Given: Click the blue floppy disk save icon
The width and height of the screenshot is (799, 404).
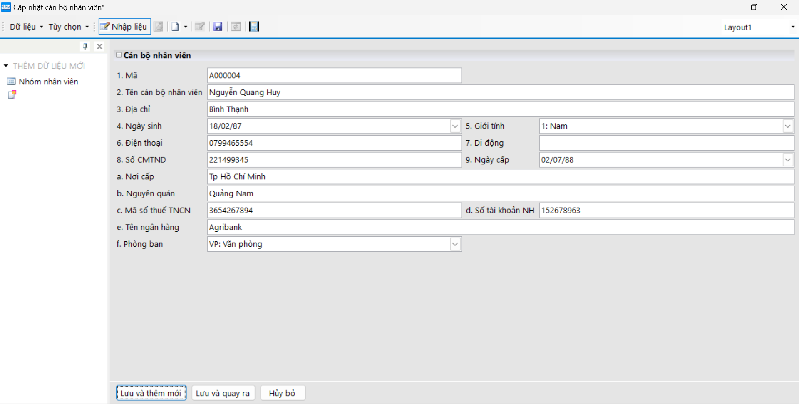Looking at the screenshot, I should click(218, 27).
